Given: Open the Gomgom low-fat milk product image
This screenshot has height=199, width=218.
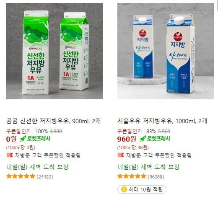Looking at the screenshot, I should click(54, 51).
